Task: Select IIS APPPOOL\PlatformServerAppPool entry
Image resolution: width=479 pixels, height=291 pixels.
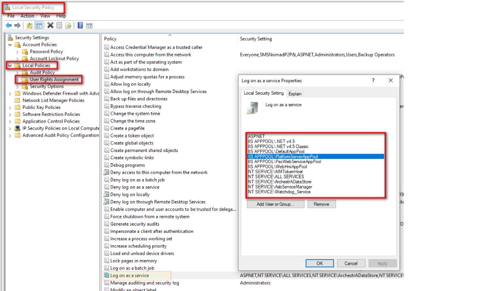Action: point(316,156)
